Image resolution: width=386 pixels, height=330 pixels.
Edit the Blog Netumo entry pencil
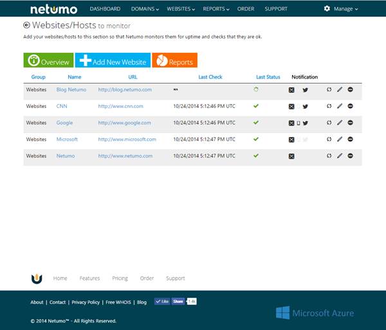click(x=340, y=89)
